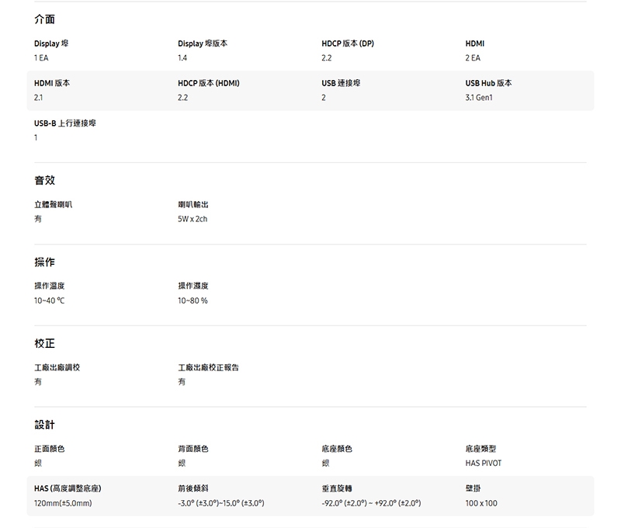The height and width of the screenshot is (528, 621).
Task: Select the USB-B 上行連接埠 label
Action: click(x=65, y=123)
